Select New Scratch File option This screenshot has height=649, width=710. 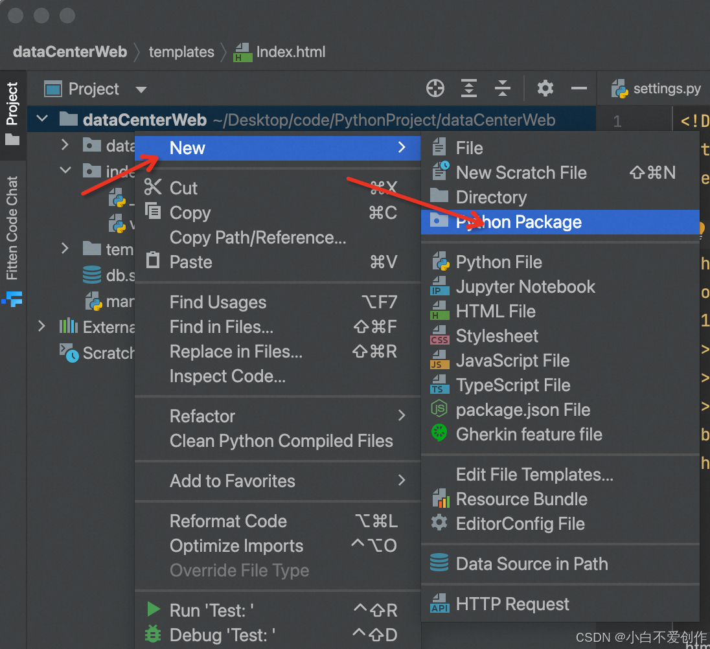[560, 172]
